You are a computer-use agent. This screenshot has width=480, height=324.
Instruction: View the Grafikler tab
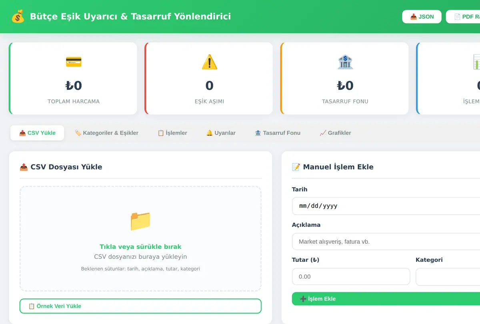pos(335,133)
